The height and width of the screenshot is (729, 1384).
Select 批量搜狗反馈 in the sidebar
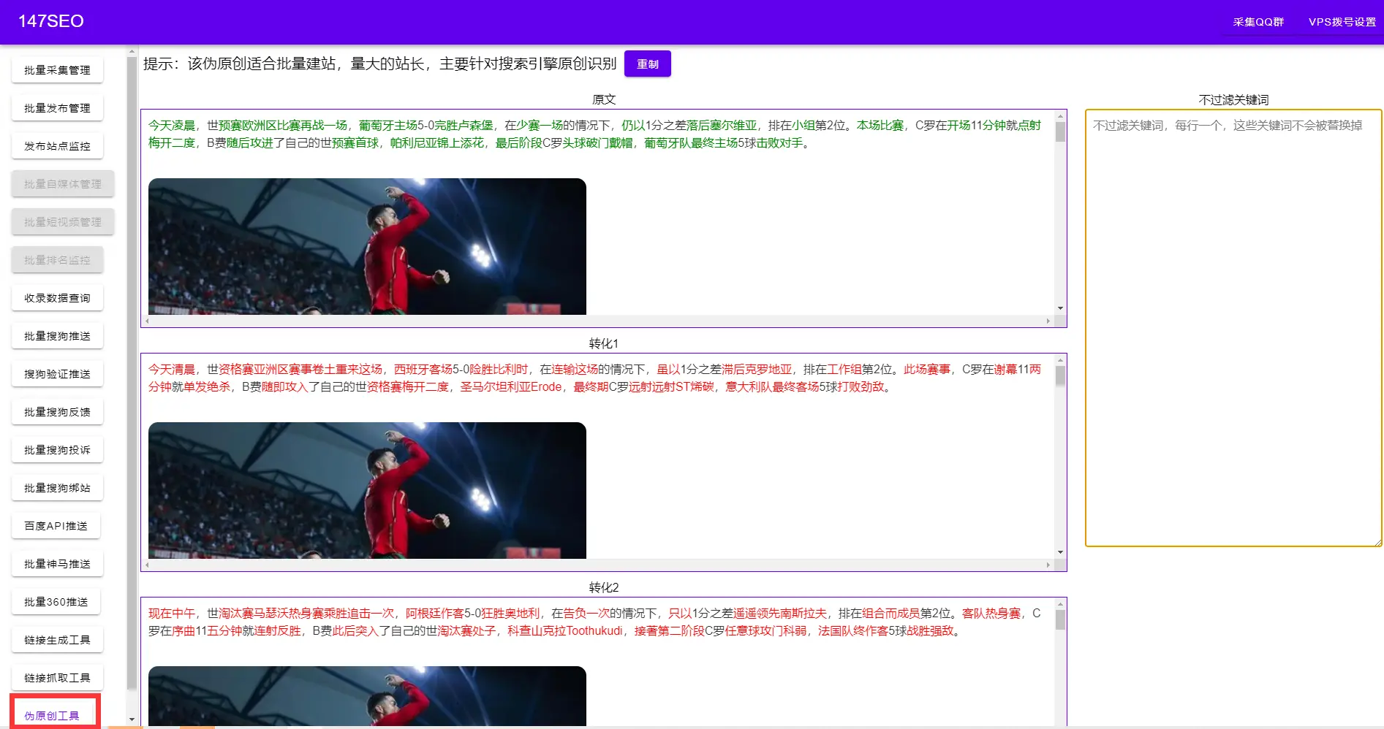(57, 411)
